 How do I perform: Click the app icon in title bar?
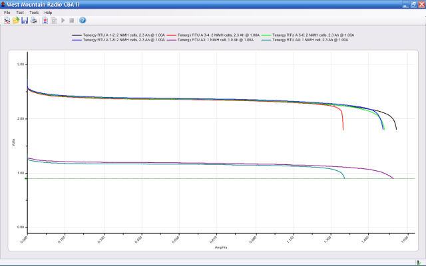(3, 5)
